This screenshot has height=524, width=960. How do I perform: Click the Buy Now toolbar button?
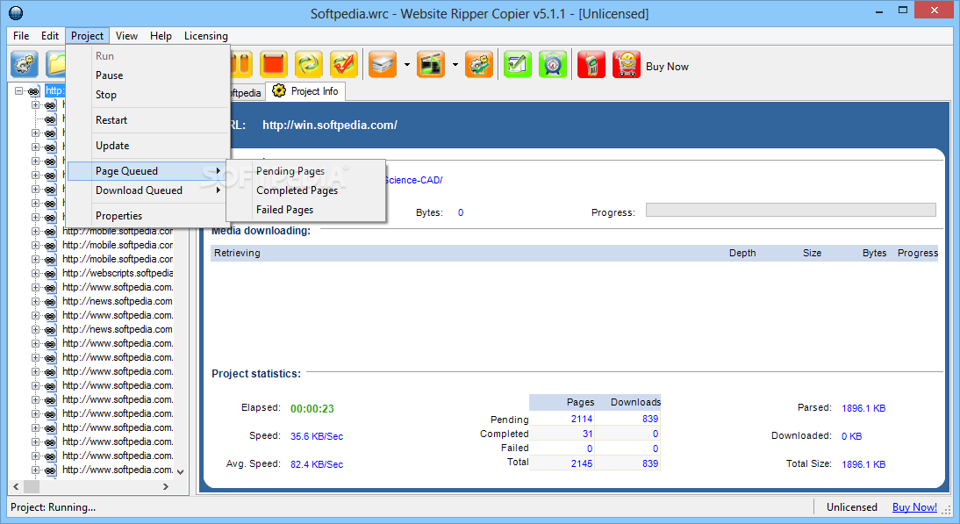click(x=667, y=66)
